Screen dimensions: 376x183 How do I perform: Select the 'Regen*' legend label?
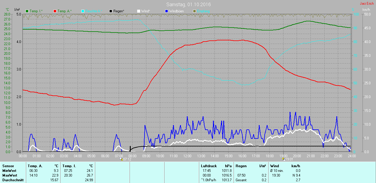[x=119, y=11]
